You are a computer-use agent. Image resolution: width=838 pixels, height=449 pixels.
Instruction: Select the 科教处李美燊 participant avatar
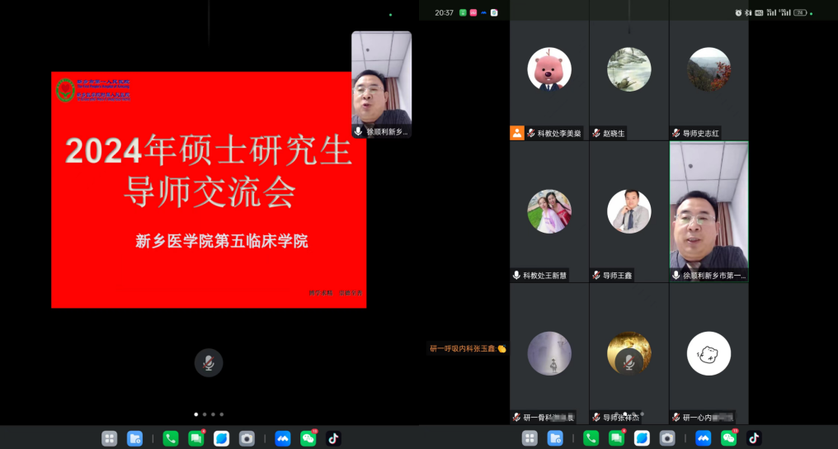[x=549, y=69]
